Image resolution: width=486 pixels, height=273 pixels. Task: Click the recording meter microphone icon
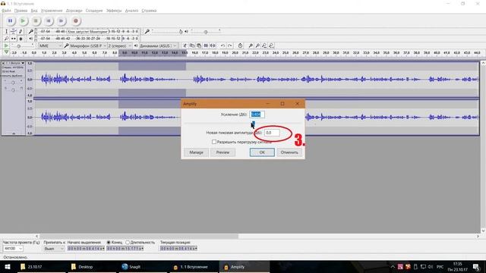tap(30, 31)
